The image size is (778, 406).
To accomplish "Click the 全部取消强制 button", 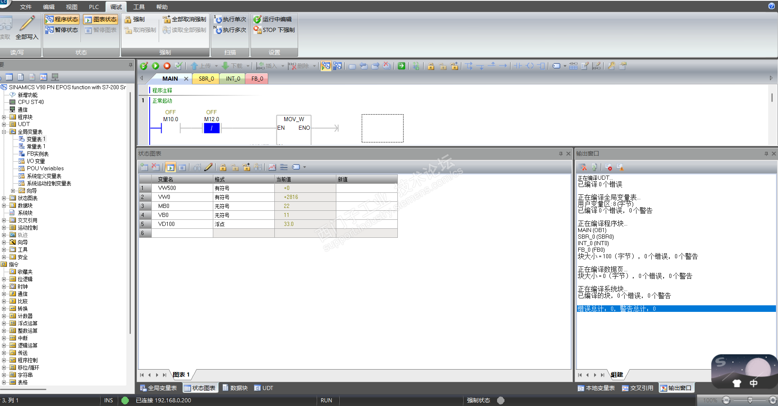I will (185, 19).
